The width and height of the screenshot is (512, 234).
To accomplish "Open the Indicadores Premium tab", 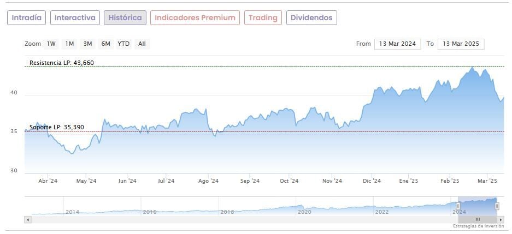I will point(195,18).
